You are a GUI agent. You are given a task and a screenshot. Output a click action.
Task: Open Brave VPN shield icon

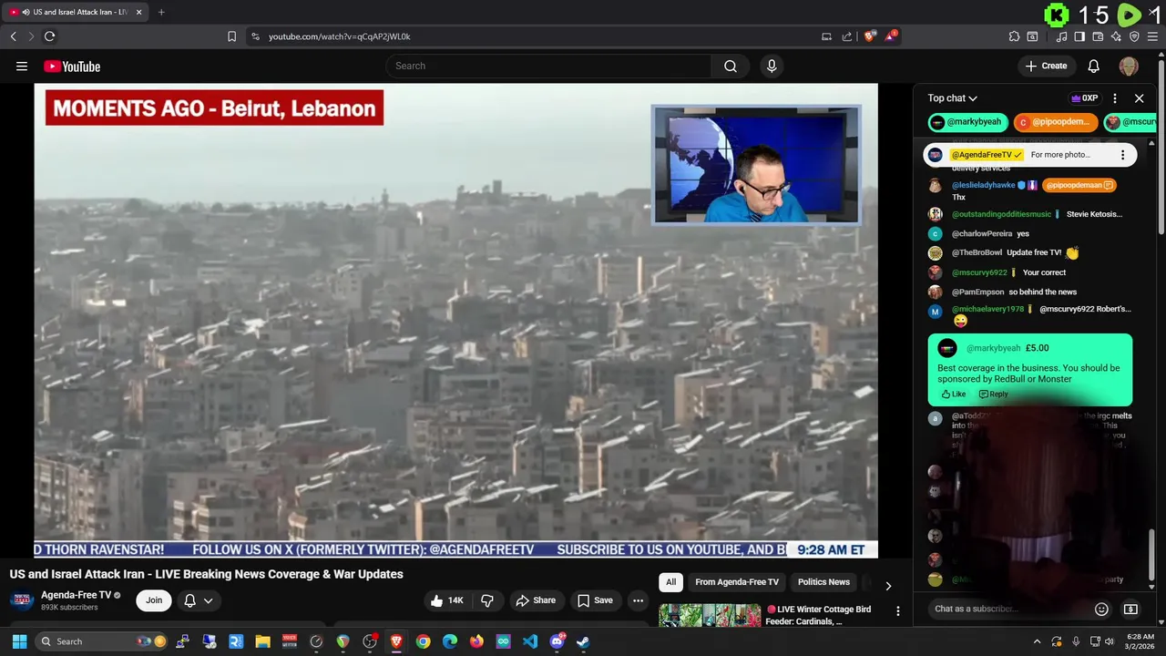pos(1134,36)
